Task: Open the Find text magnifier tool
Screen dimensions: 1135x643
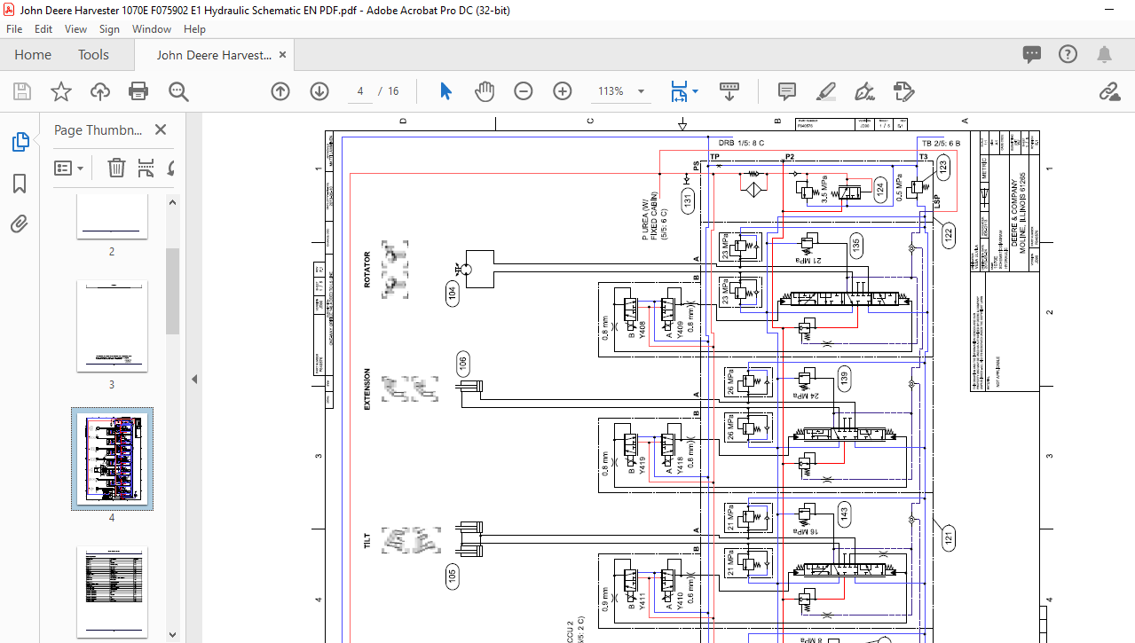Action: [178, 91]
